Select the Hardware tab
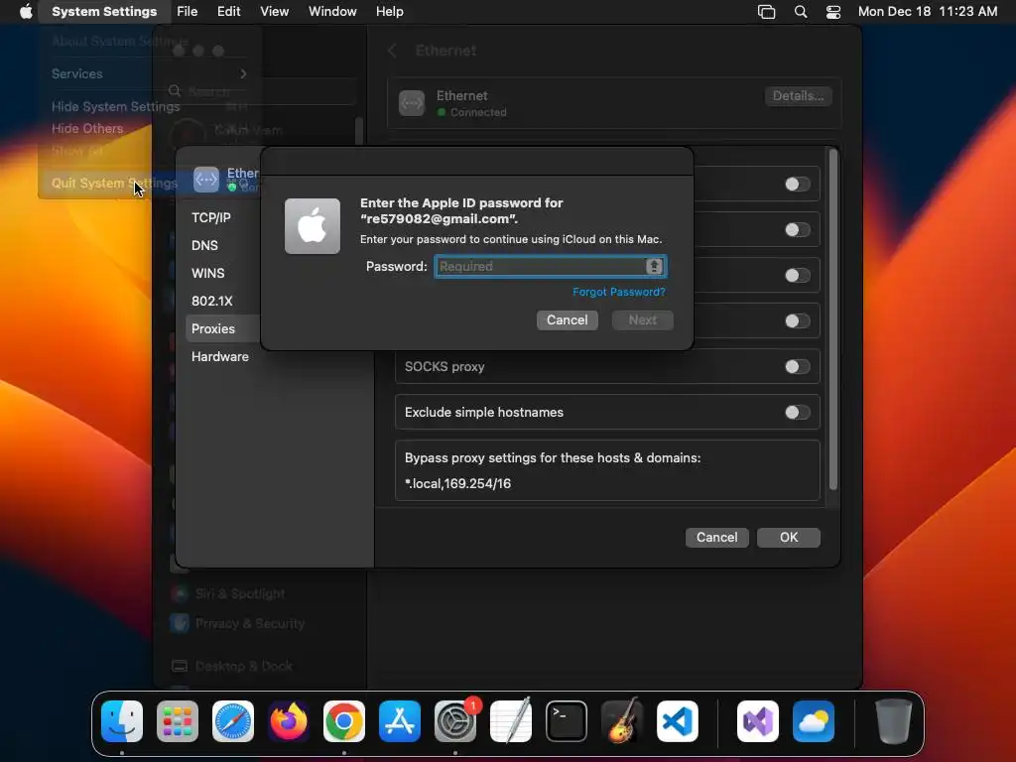The width and height of the screenshot is (1016, 762). [219, 356]
